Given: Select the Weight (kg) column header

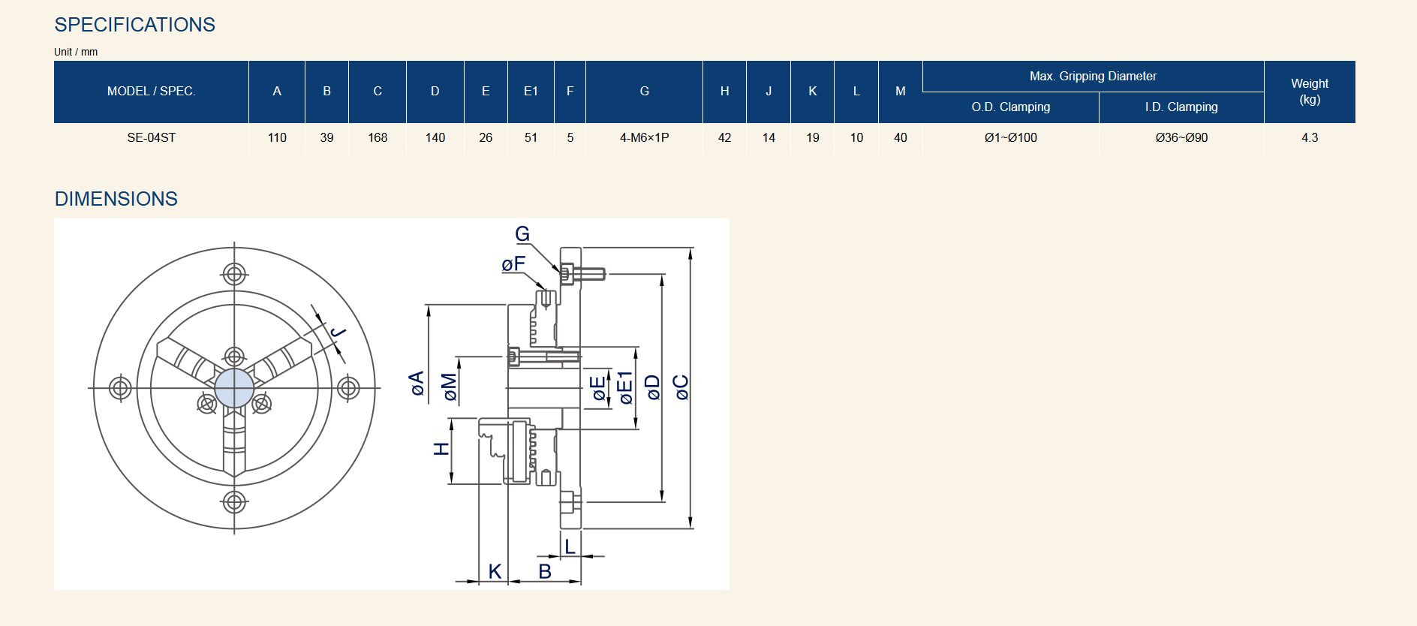Looking at the screenshot, I should (x=1309, y=92).
